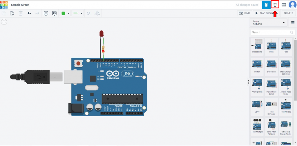Undo the last action
297x146 pixels.
29,13
